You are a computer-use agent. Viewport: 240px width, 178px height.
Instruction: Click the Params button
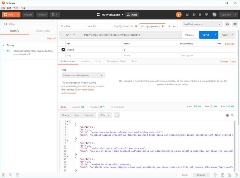click(x=189, y=35)
